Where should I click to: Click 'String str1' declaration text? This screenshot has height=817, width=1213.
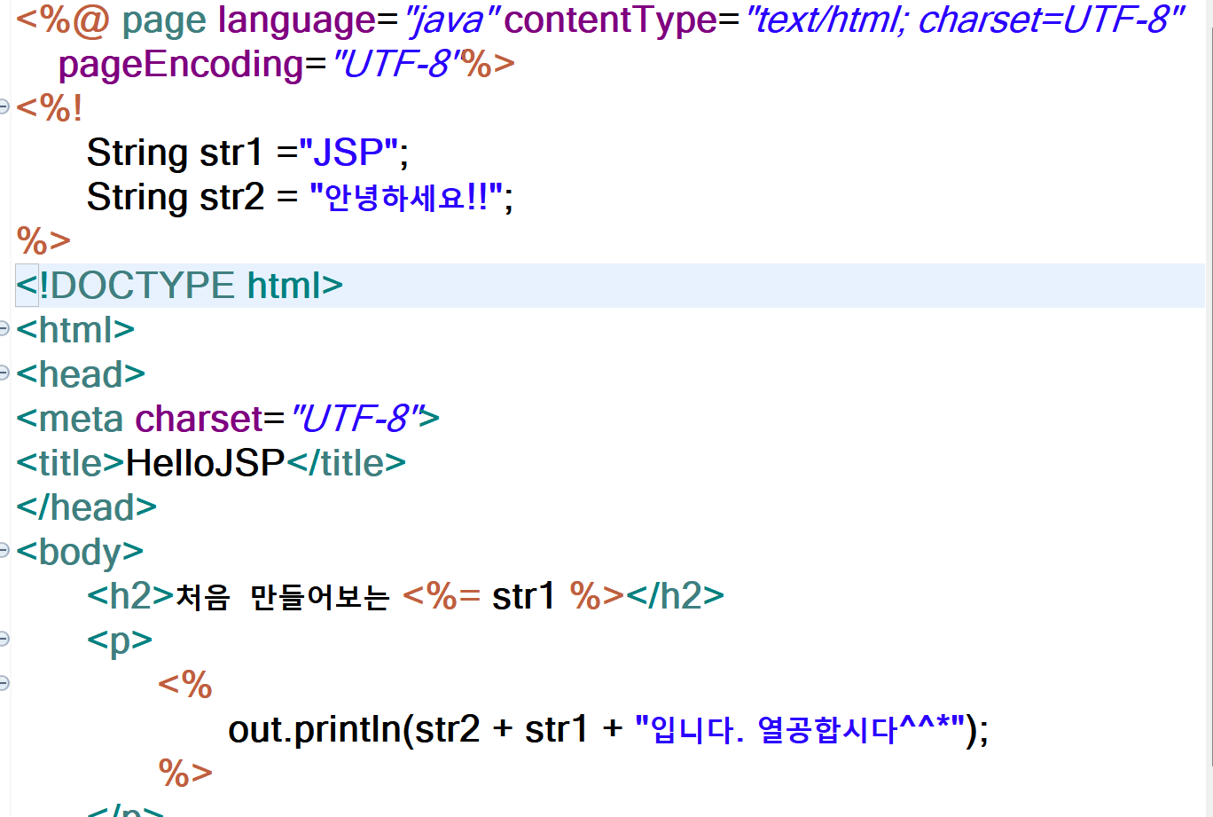(x=175, y=153)
